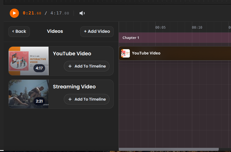This screenshot has width=231, height=152.
Task: Click the 2:21 duration badge
Action: pyautogui.click(x=39, y=101)
